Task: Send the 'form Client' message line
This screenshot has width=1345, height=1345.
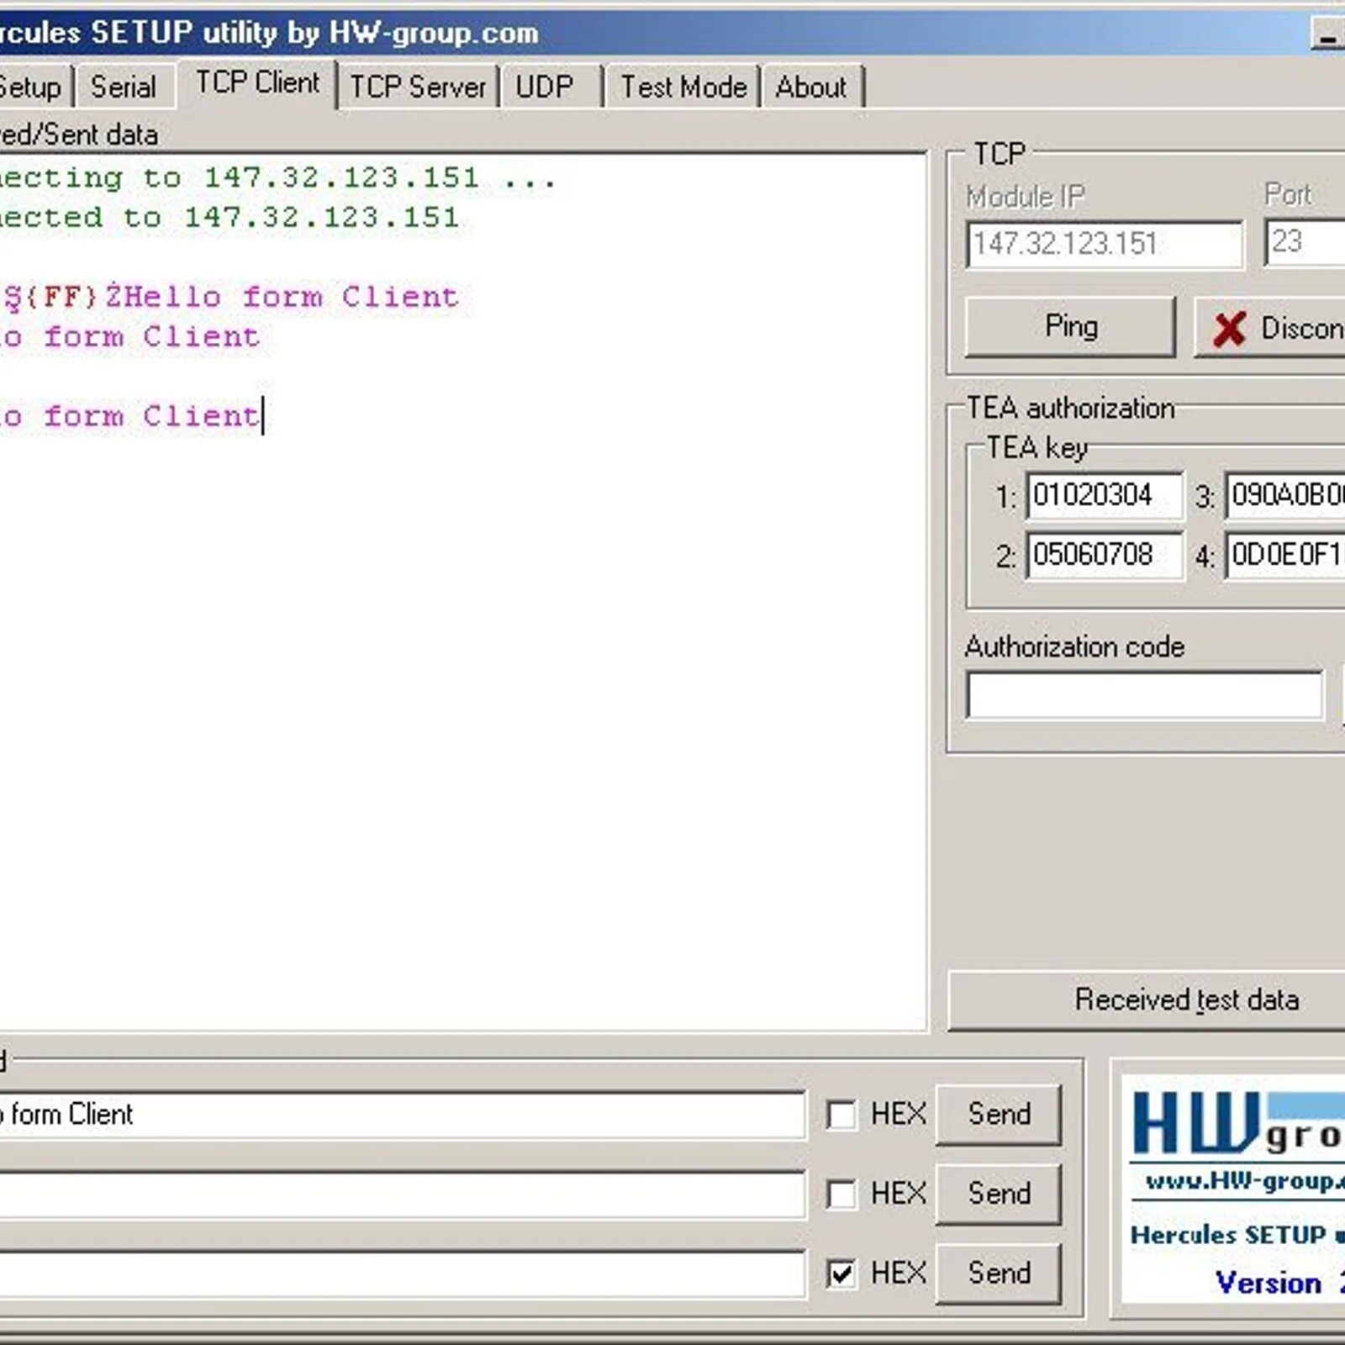Action: 999,1114
